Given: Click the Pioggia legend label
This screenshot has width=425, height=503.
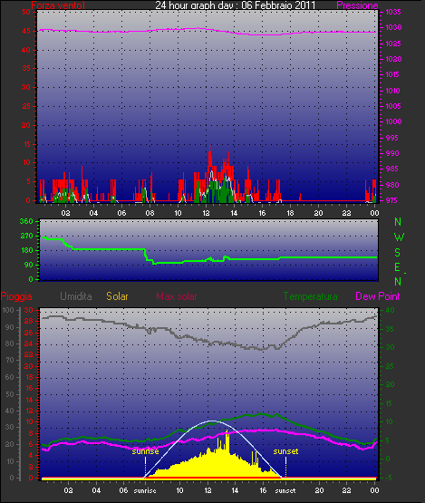Looking at the screenshot, I should coord(16,296).
